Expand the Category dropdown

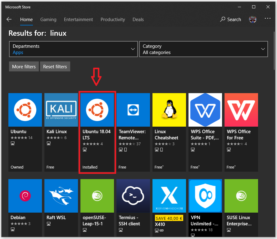point(203,49)
